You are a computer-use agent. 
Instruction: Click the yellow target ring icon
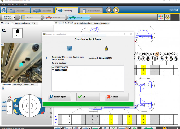point(167,17)
